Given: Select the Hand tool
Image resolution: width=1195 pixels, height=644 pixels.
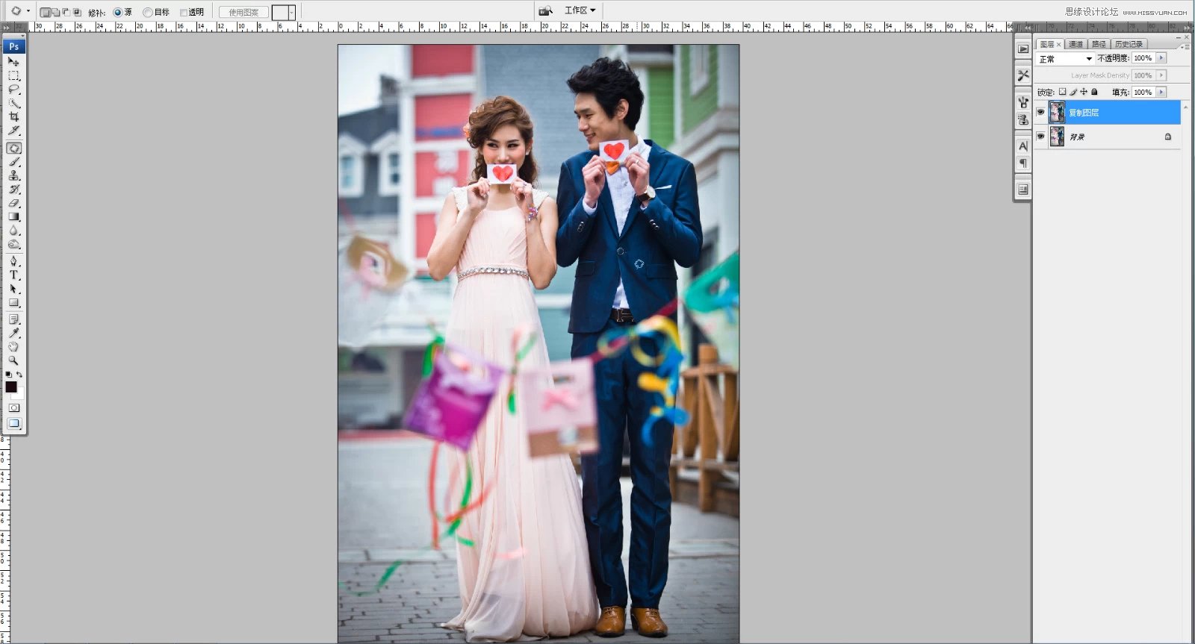Looking at the screenshot, I should pyautogui.click(x=13, y=347).
